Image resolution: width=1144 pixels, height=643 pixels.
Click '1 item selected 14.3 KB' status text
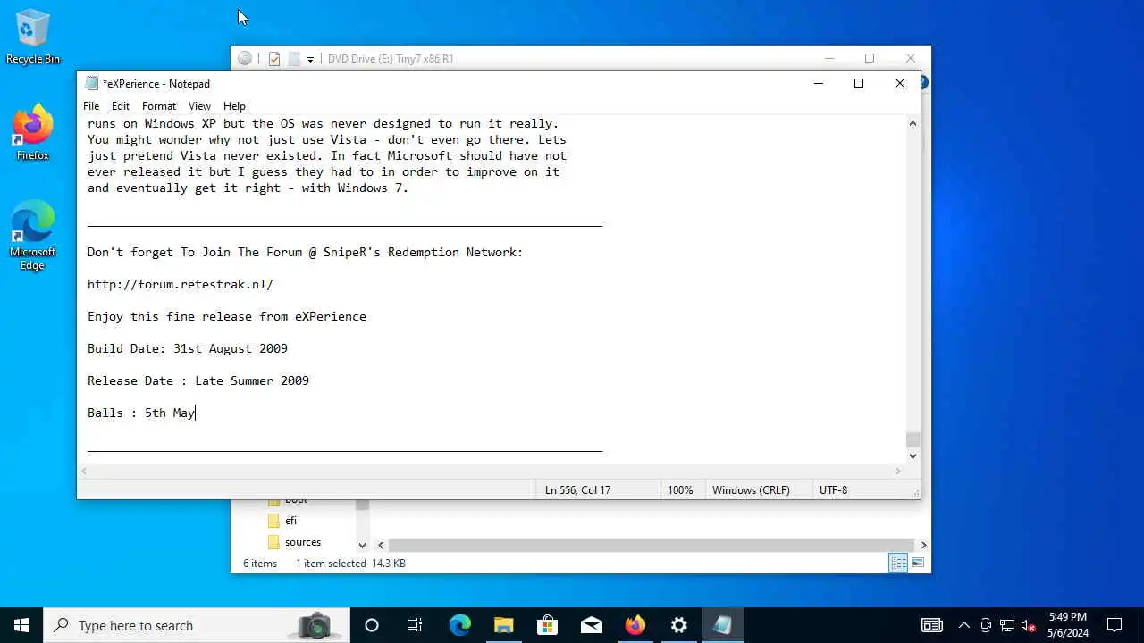(350, 564)
